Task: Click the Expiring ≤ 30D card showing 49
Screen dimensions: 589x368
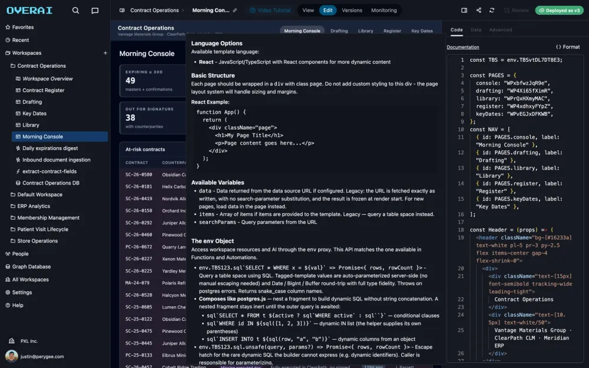Action: pyautogui.click(x=153, y=81)
